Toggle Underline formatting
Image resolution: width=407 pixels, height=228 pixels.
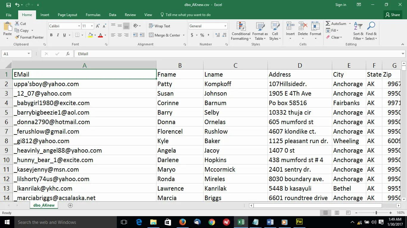(64, 35)
